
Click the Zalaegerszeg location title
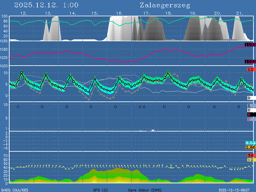tap(165, 5)
